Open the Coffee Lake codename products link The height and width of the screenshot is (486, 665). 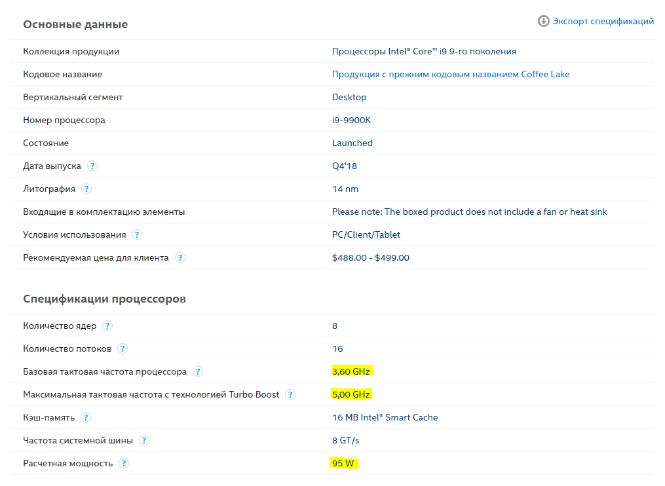click(x=450, y=74)
